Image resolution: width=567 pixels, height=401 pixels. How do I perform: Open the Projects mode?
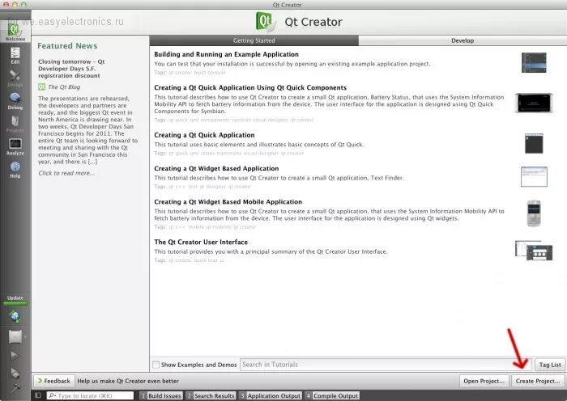15,125
